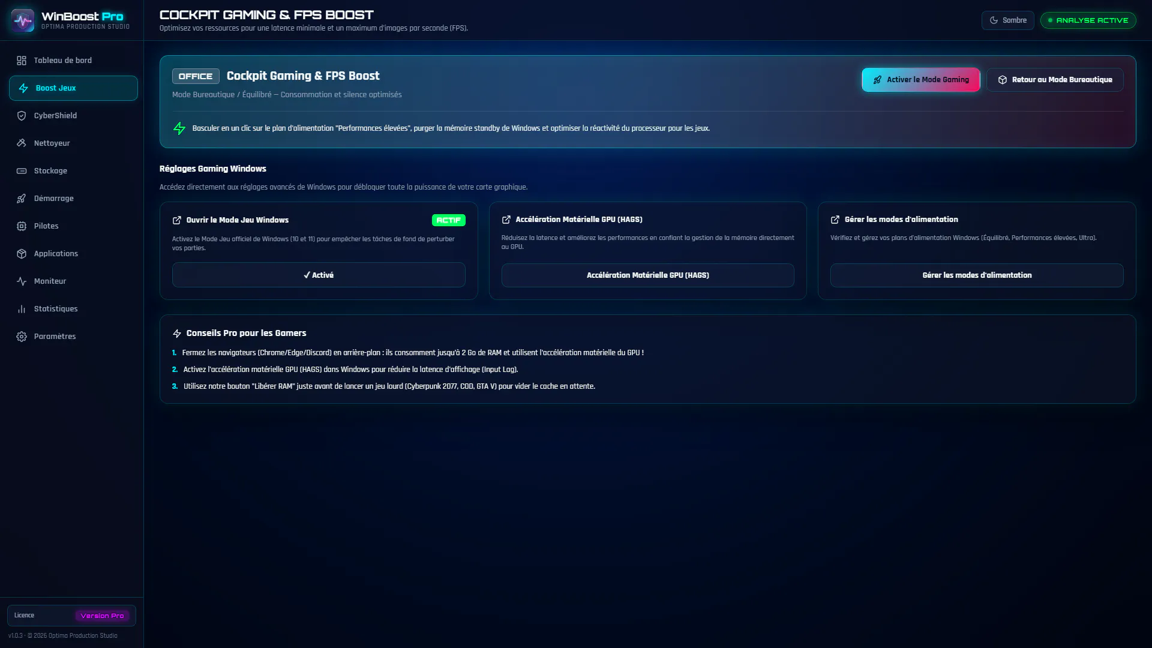Click Gérer les modes d'alimentation button
The width and height of the screenshot is (1152, 648).
pos(977,275)
